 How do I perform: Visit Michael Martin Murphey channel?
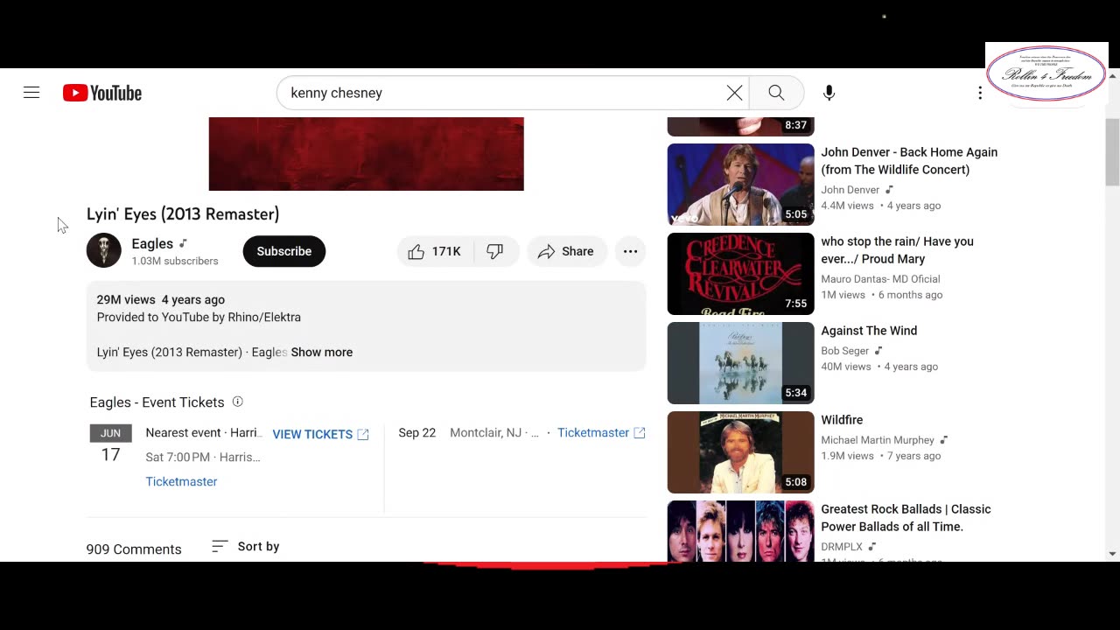pos(878,440)
